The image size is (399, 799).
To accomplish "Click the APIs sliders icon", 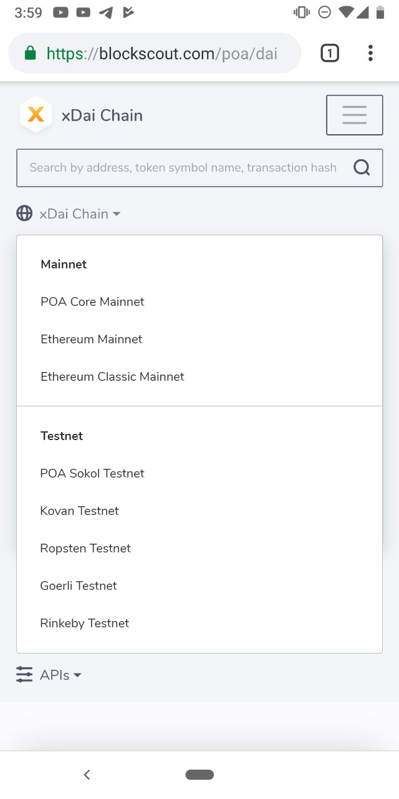I will pyautogui.click(x=24, y=675).
